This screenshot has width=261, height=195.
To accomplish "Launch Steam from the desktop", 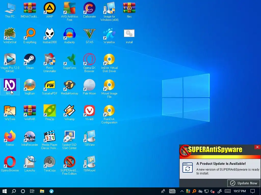I will coord(30,61).
